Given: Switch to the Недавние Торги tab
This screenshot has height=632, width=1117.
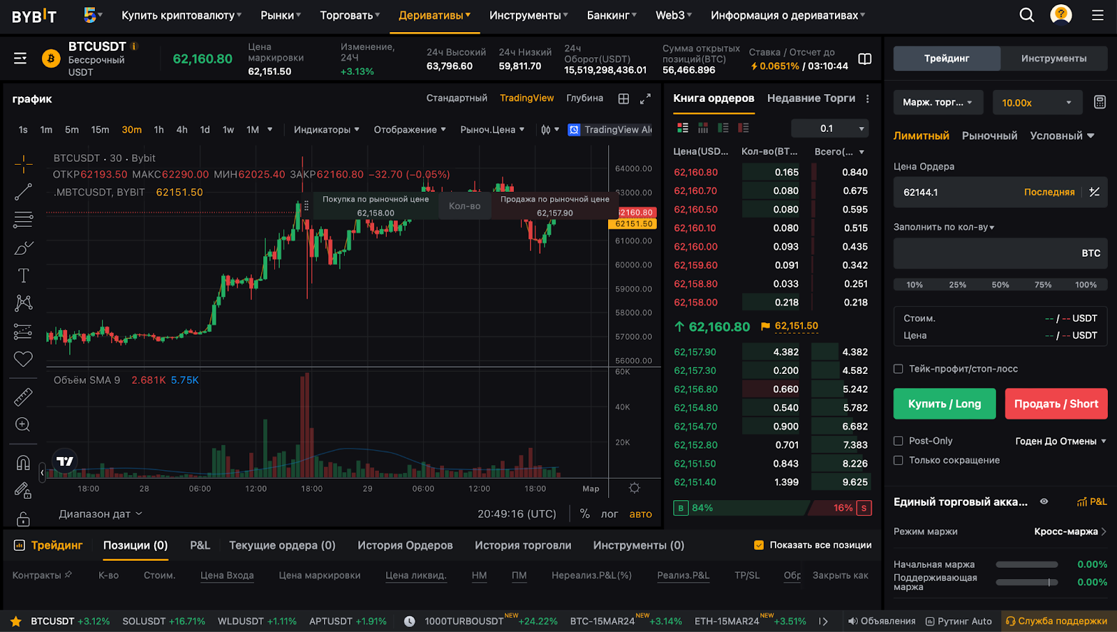Looking at the screenshot, I should (812, 98).
